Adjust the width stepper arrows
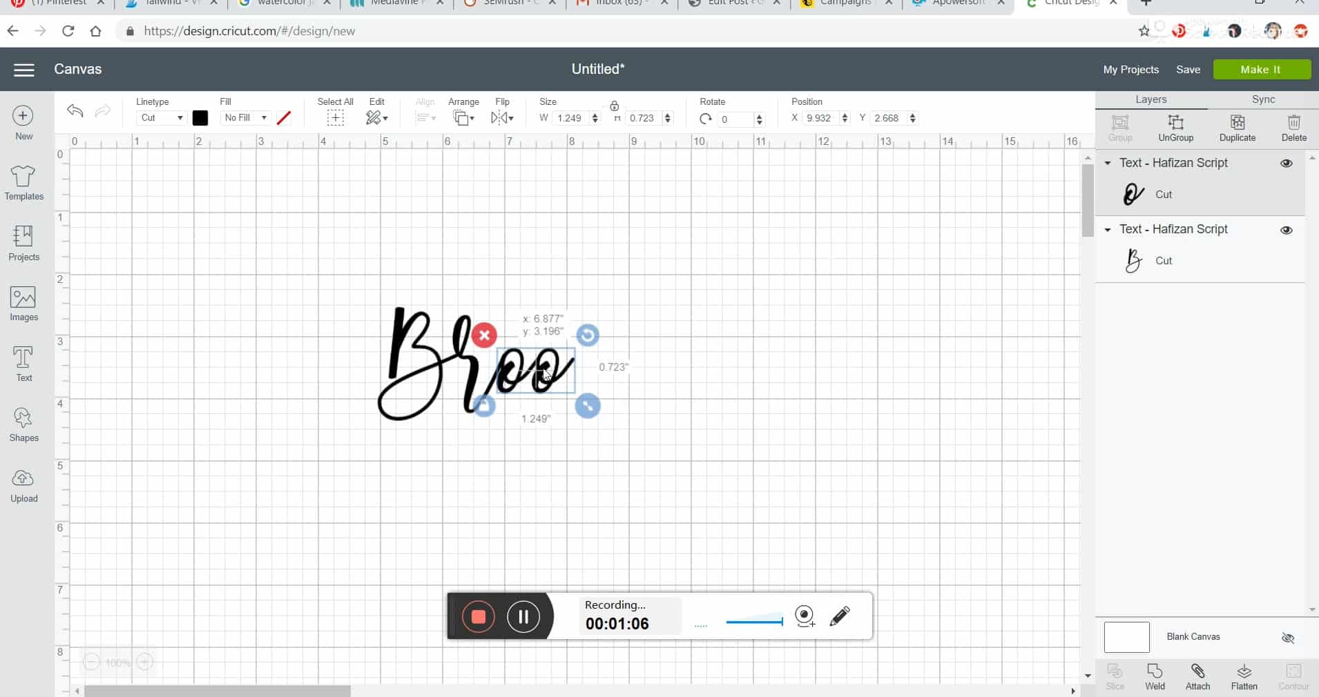This screenshot has width=1319, height=697. [x=595, y=119]
